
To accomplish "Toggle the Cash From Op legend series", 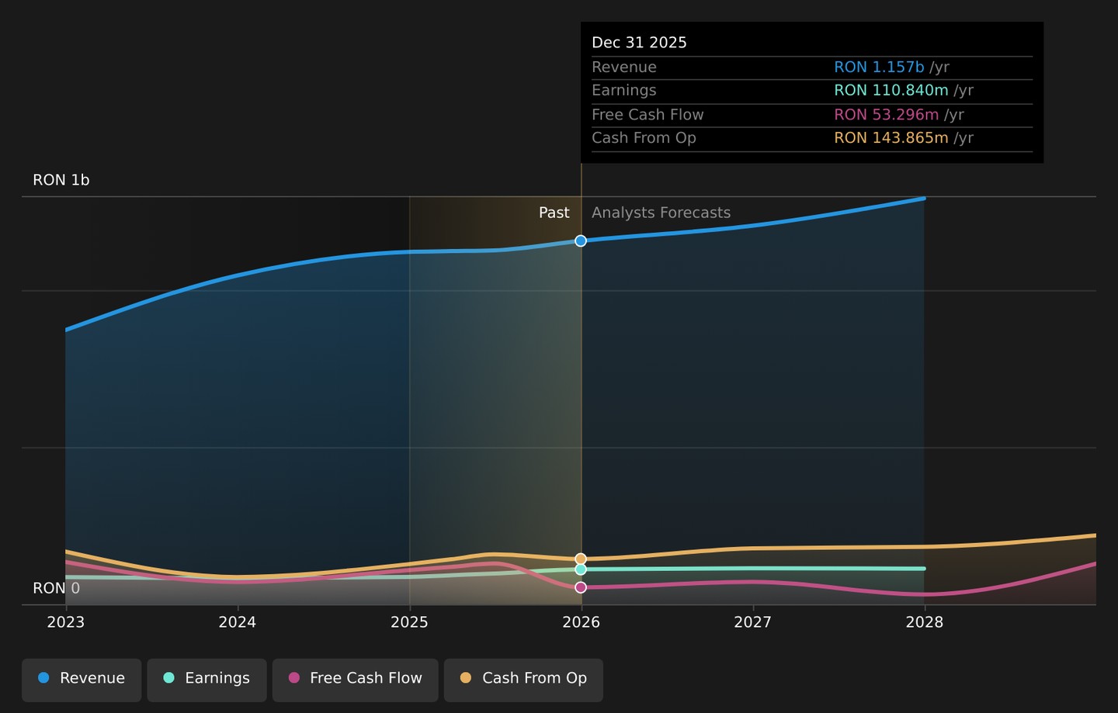I will 523,680.
